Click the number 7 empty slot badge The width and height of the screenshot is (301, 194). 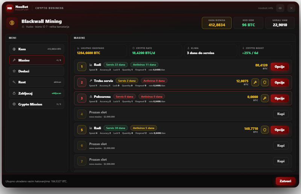82,161
